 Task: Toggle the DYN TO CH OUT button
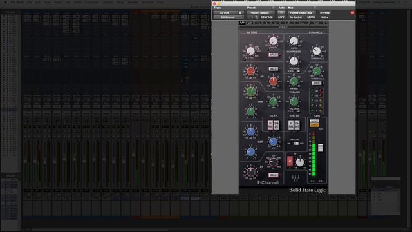[x=297, y=125]
